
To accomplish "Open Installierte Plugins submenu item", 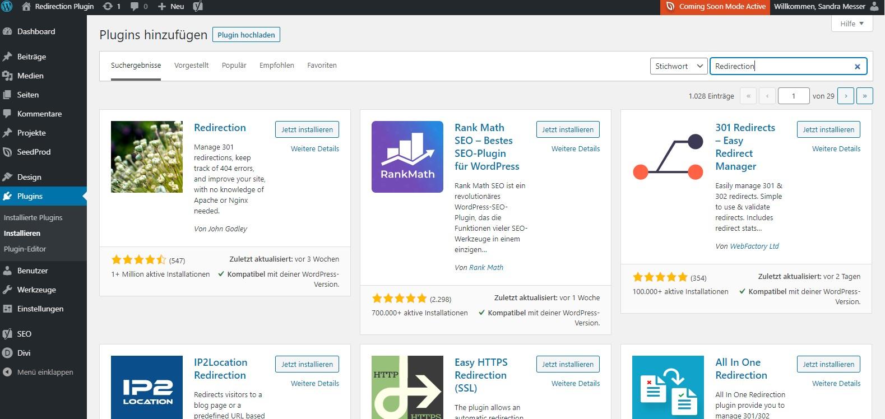I will coord(33,217).
